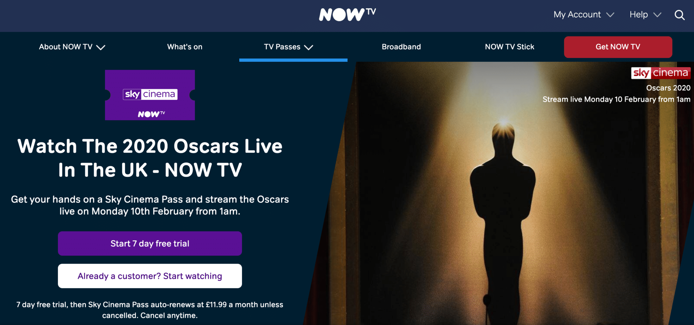Expand the My Account chevron
The width and height of the screenshot is (694, 325).
click(x=610, y=15)
